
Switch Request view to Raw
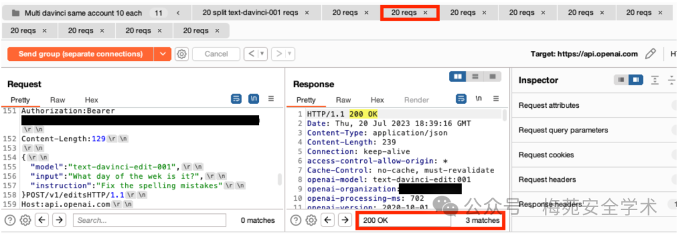click(x=57, y=100)
